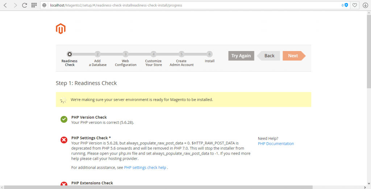Open the PHP Documentation link

pos(276,144)
